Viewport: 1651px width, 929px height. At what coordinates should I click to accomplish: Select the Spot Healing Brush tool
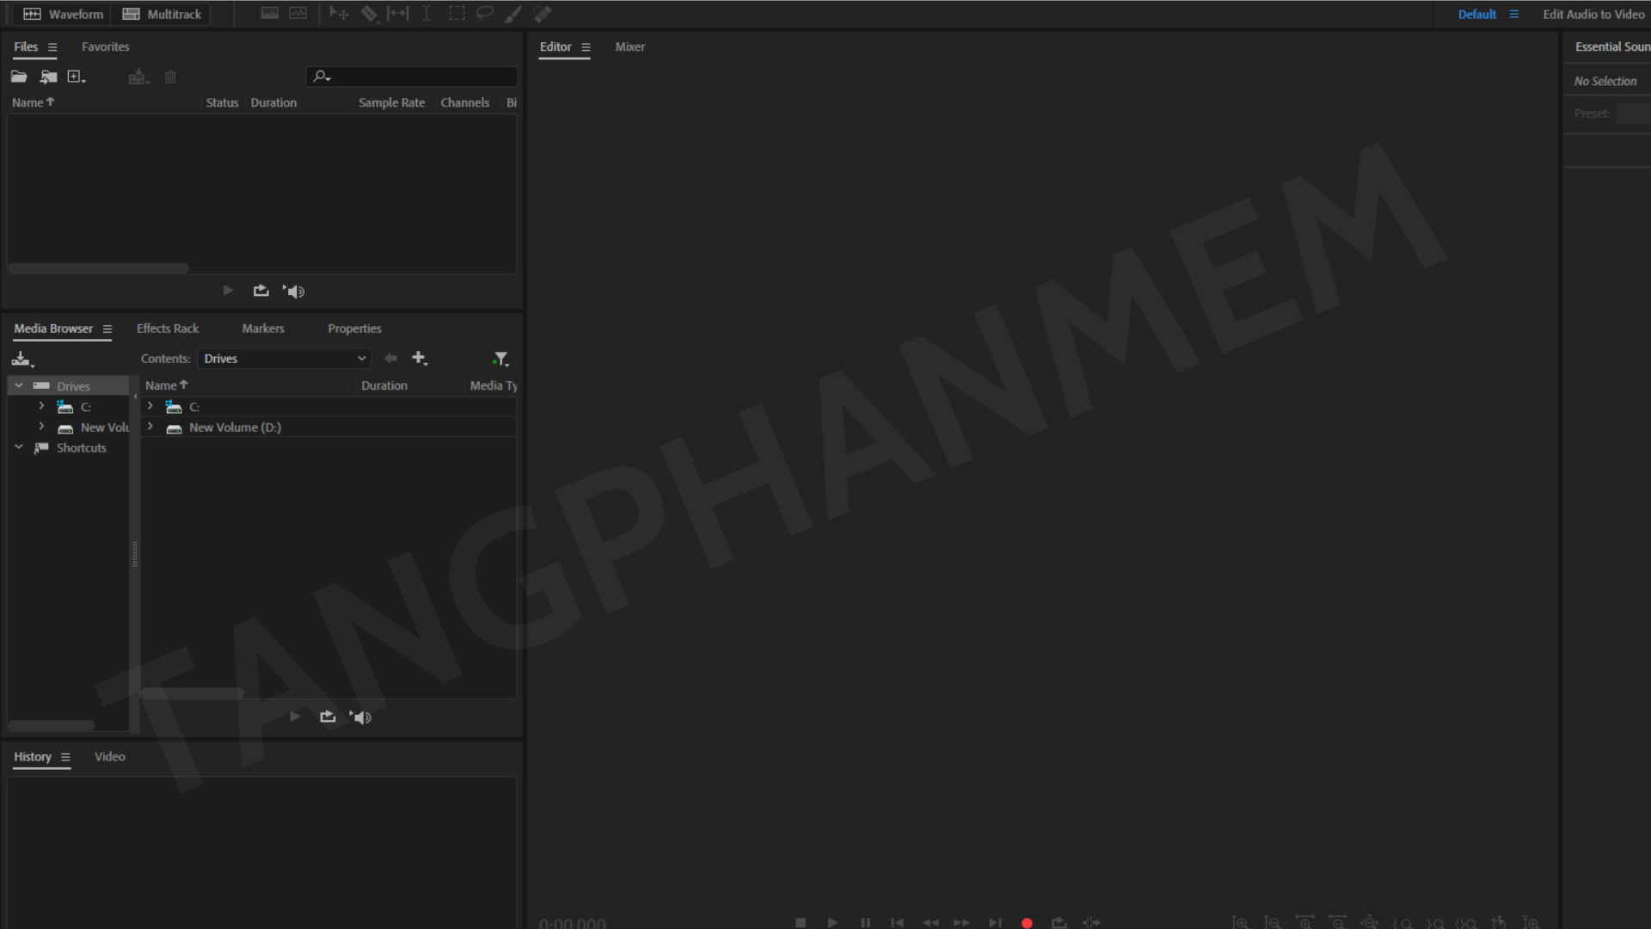point(543,14)
